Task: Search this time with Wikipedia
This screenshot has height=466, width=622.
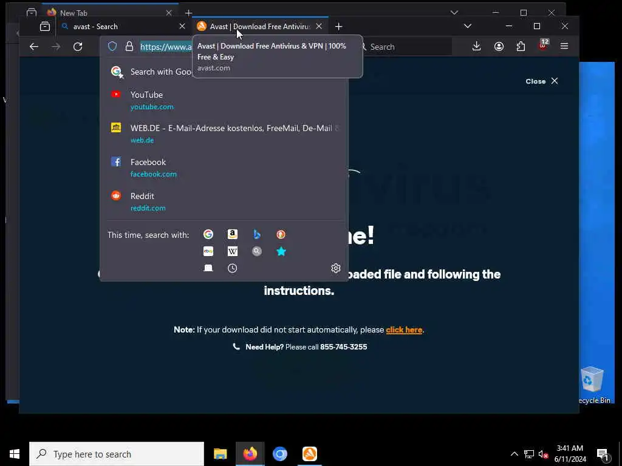Action: click(233, 251)
